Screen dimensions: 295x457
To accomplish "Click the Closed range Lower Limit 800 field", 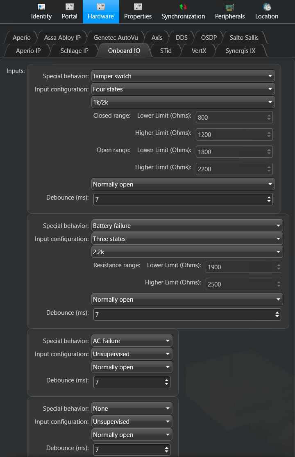I will 231,117.
